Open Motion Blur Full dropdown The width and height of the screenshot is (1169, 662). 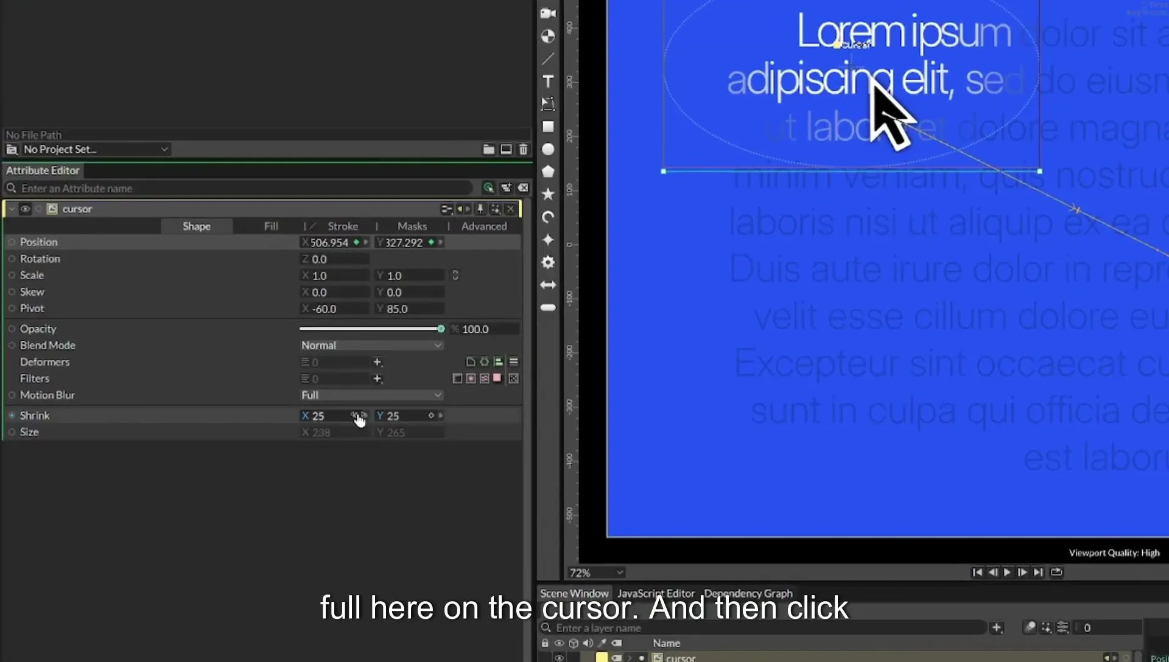371,395
